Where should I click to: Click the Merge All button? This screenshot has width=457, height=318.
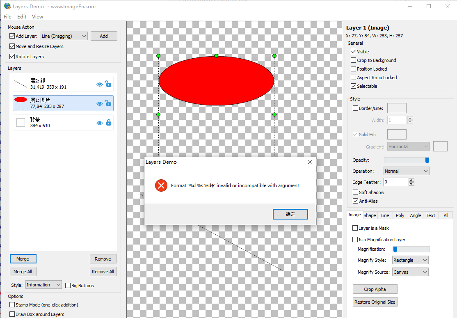tap(23, 272)
